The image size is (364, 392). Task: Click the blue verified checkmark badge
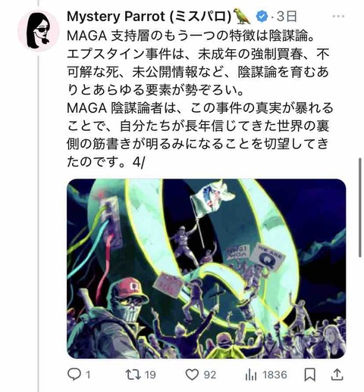(262, 17)
